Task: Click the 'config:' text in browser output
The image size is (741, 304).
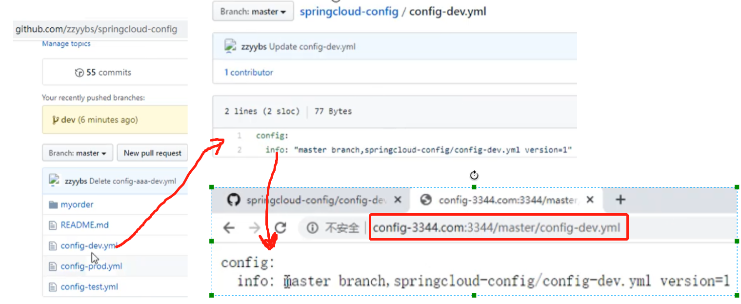Action: pos(248,263)
